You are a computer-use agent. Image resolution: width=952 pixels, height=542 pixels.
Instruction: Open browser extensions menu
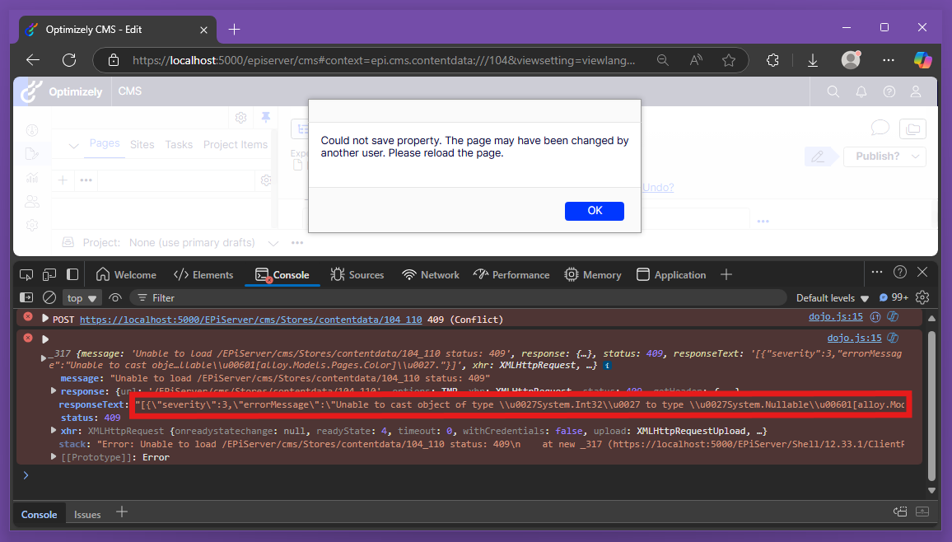[772, 60]
